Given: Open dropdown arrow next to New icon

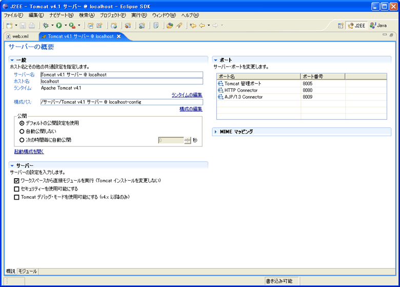Looking at the screenshot, I should 16,25.
